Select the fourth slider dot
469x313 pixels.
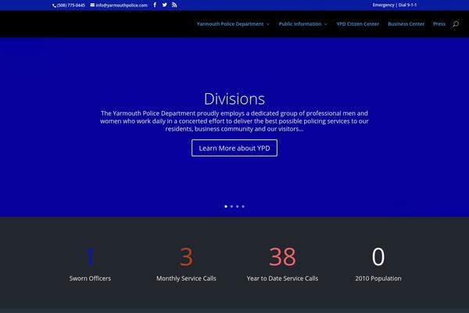tap(243, 207)
